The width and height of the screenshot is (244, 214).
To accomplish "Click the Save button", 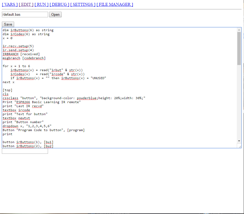I will (x=8, y=25).
